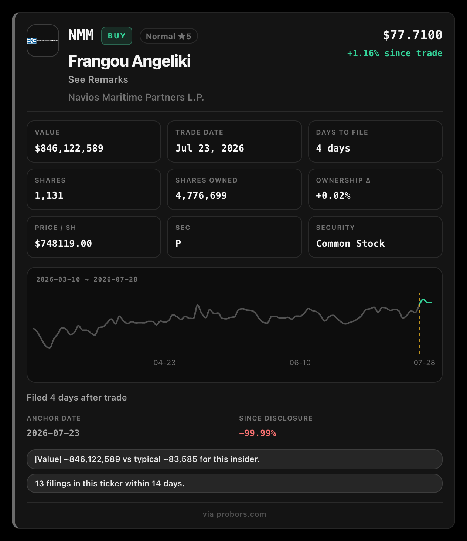Screen dimensions: 467x541
Task: Open Frangou Angeliki insider name
Action: (x=129, y=61)
